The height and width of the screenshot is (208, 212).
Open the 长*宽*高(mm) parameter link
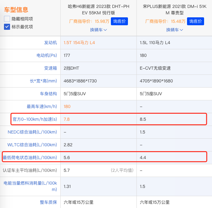43,81
